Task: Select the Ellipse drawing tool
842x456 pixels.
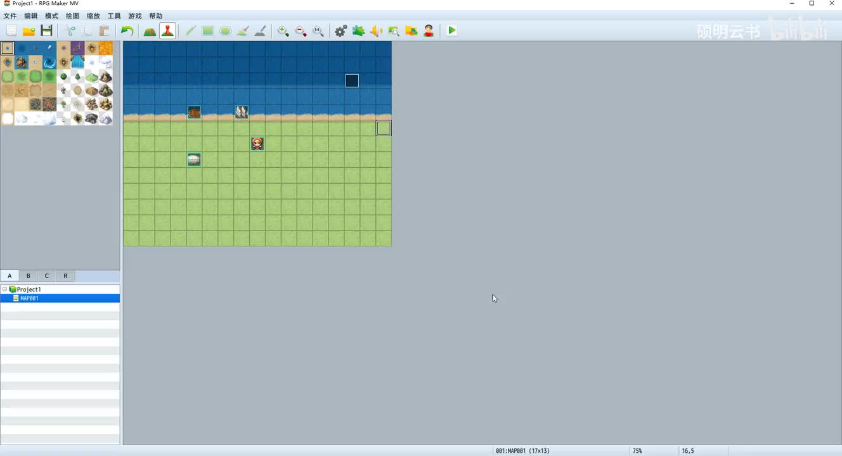Action: click(225, 30)
